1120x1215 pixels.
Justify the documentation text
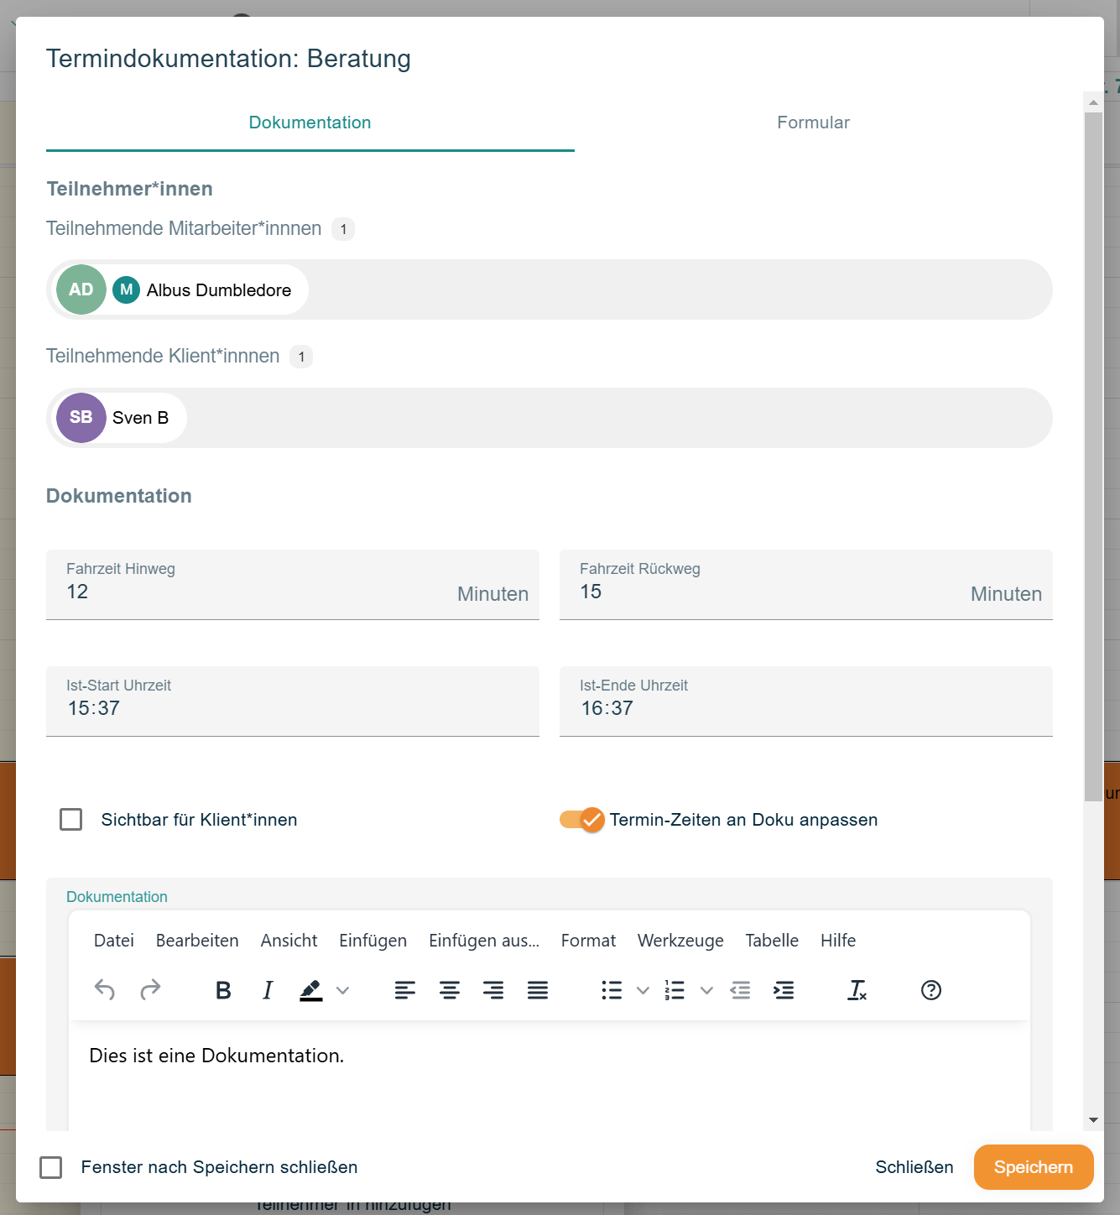[x=538, y=990]
